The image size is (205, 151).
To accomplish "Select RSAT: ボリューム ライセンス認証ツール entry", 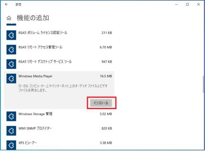I will pos(59,35).
